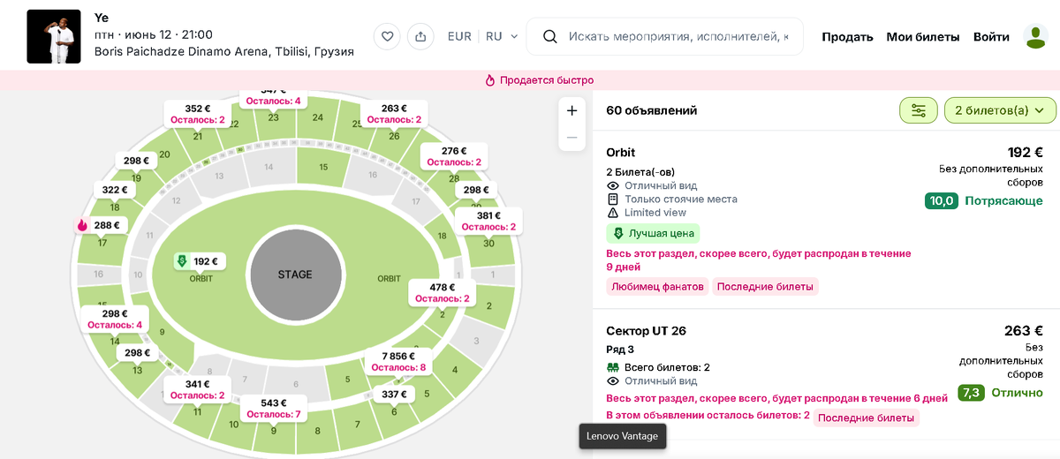The width and height of the screenshot is (1060, 459).
Task: Go to Мои билеты
Action: (x=923, y=36)
